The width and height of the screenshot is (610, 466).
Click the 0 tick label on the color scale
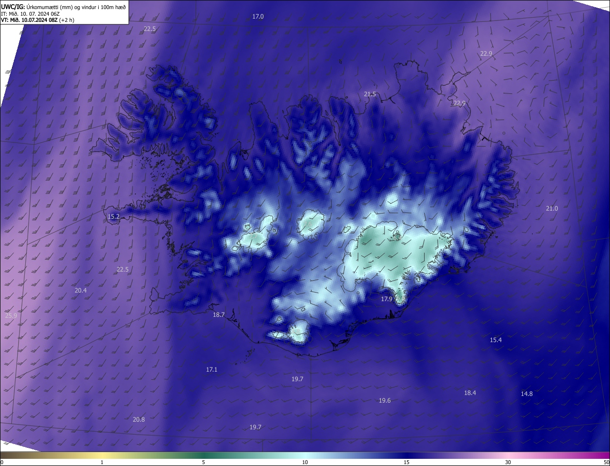(1, 463)
